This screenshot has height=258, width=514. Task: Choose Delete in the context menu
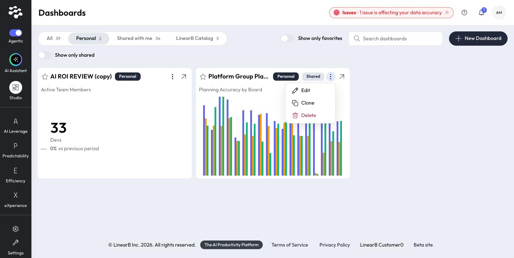pos(310,116)
